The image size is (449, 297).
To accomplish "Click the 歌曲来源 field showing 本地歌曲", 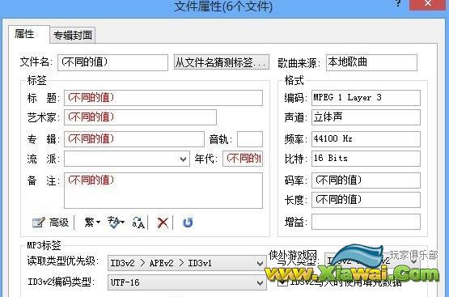I will click(x=371, y=62).
